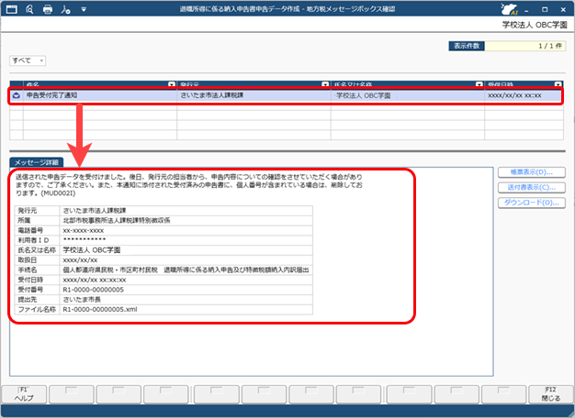Click the ダウンロード(O)... button
Viewport: 575px width, 418px height.
[x=531, y=203]
